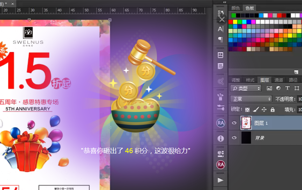Toggle lock transparent pixels checkerboard icon

pyautogui.click(x=247, y=110)
